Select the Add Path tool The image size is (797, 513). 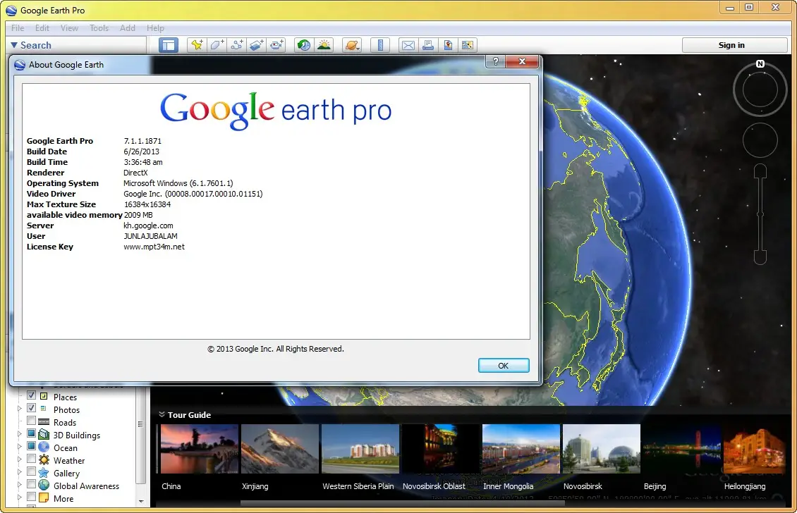236,45
